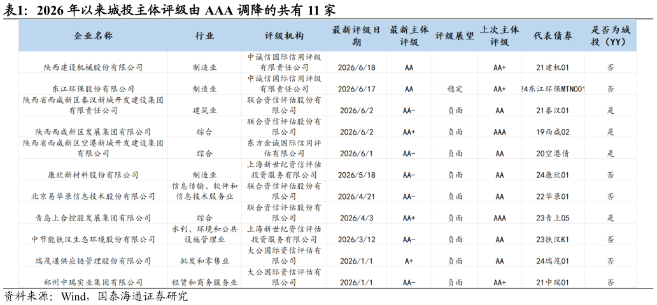Click the '行业' column header
Image resolution: width=657 pixels, height=305 pixels.
point(204,36)
